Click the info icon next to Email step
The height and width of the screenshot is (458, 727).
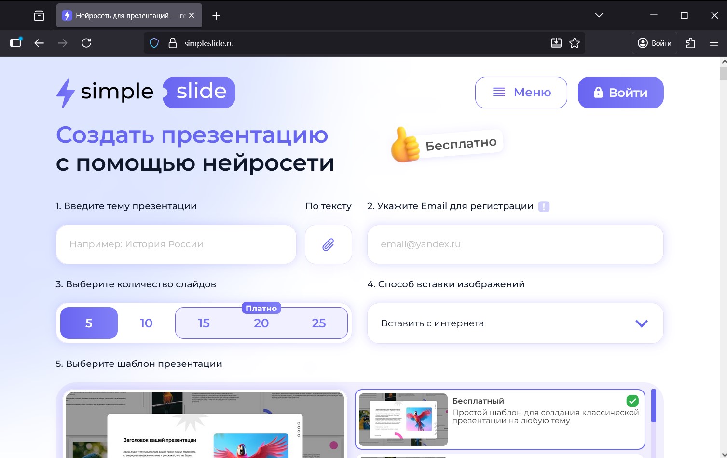point(544,206)
